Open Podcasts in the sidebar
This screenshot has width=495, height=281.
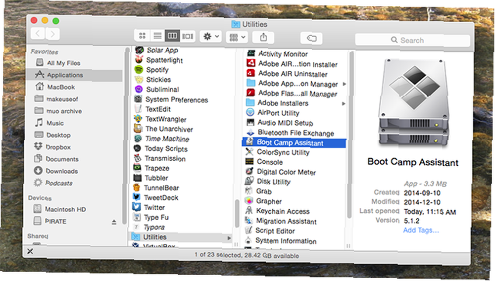pos(59,183)
